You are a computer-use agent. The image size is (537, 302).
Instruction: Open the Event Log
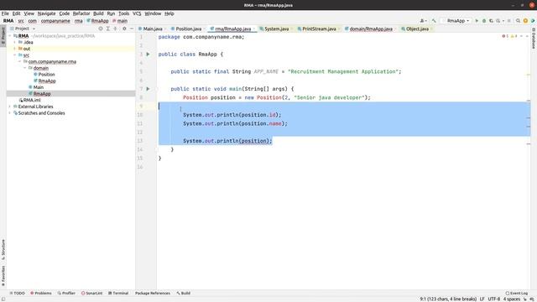click(x=517, y=293)
